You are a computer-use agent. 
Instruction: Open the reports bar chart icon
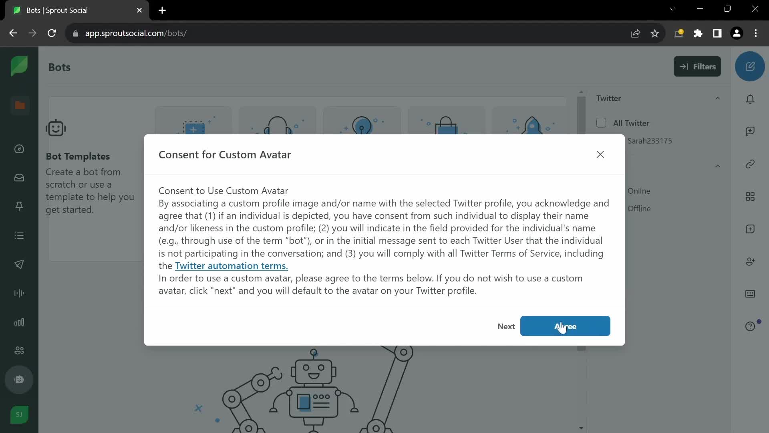pos(19,322)
